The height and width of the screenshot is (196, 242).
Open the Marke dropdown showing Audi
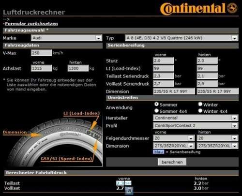(x=66, y=38)
